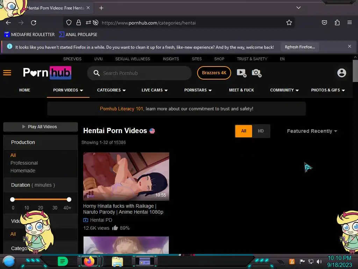Expand the CATEGORIES navigation dropdown
The height and width of the screenshot is (269, 358).
pyautogui.click(x=112, y=90)
